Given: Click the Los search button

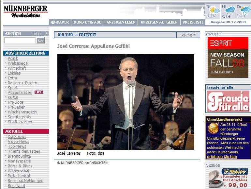Looking at the screenshot, I should pyautogui.click(x=40, y=41).
